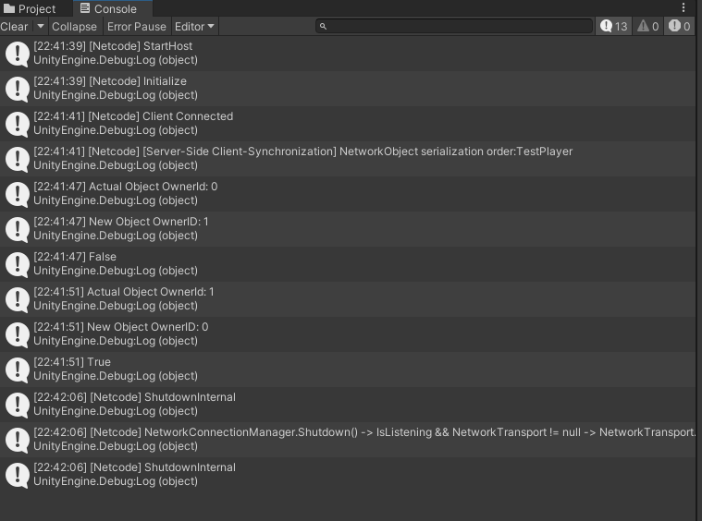Open the Editor connection dropdown
702x521 pixels.
click(x=194, y=27)
